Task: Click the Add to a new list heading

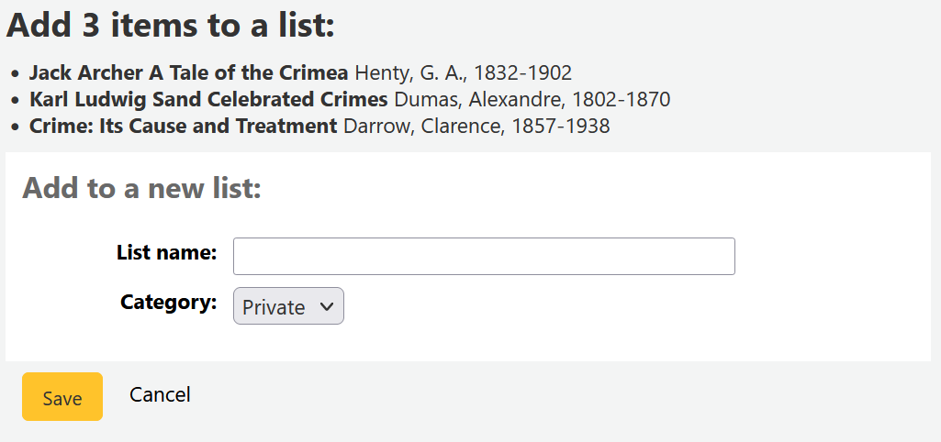Action: tap(141, 188)
